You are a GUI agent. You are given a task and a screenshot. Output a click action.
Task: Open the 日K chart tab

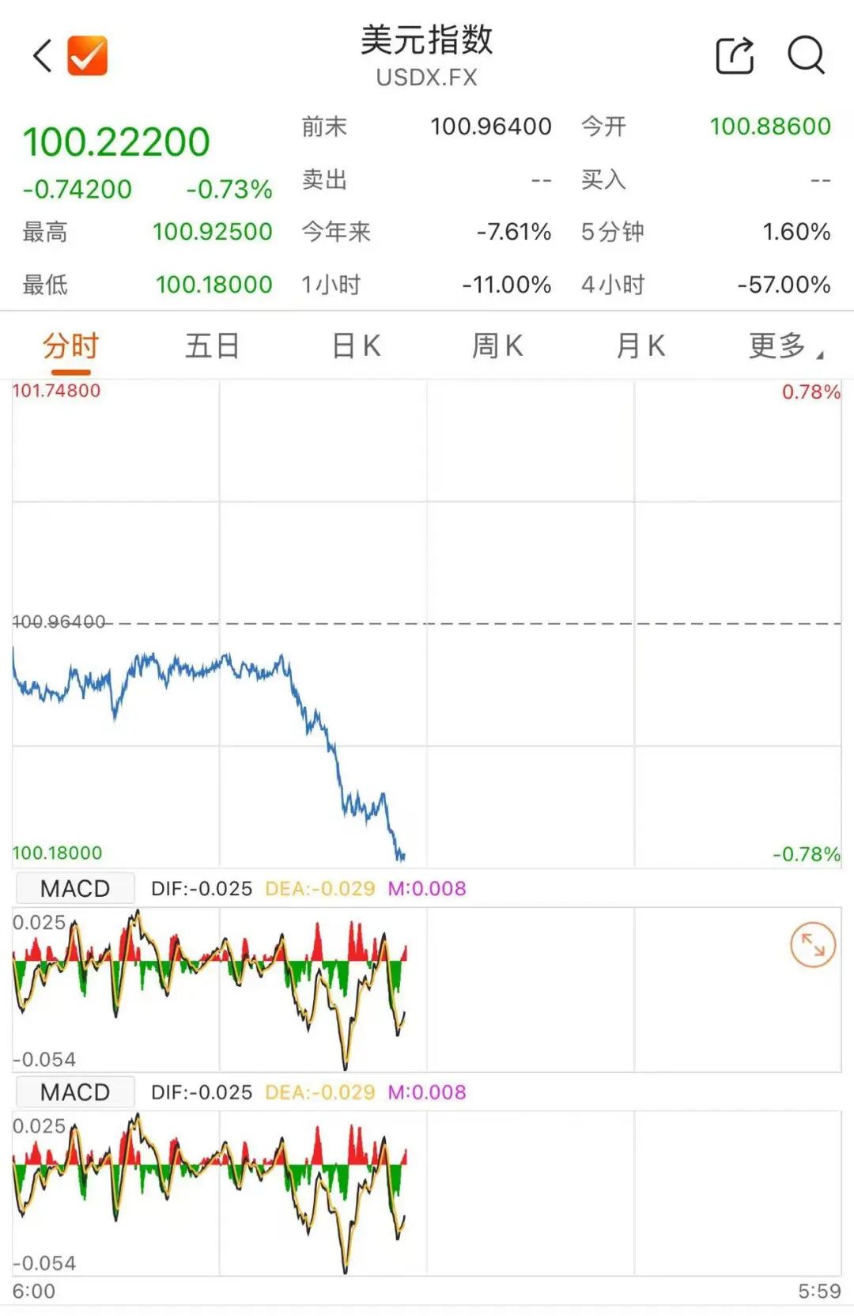pyautogui.click(x=356, y=346)
